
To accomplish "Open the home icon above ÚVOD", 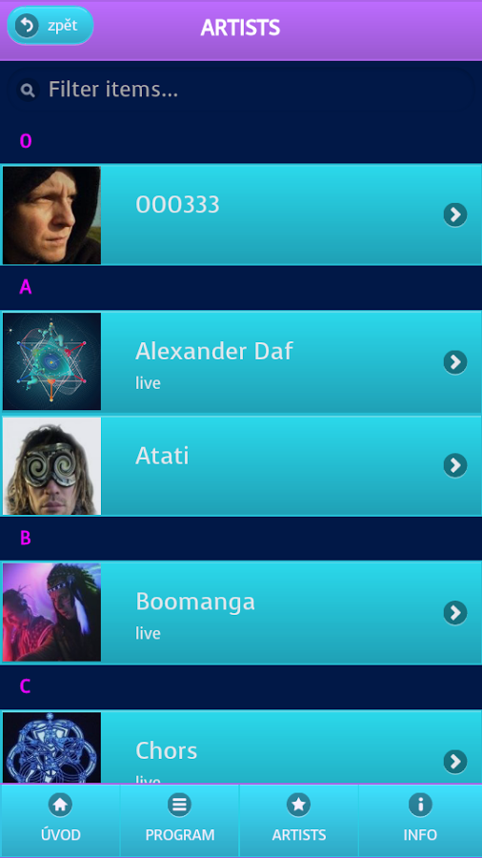I will (60, 805).
